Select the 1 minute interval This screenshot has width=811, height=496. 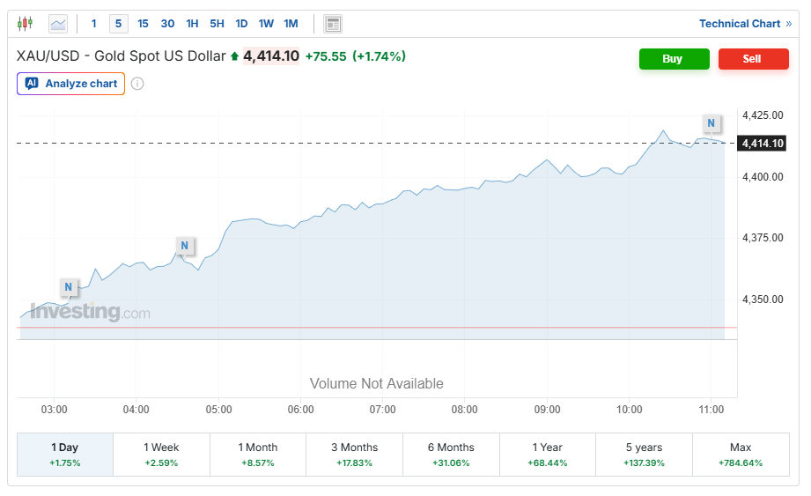(94, 24)
